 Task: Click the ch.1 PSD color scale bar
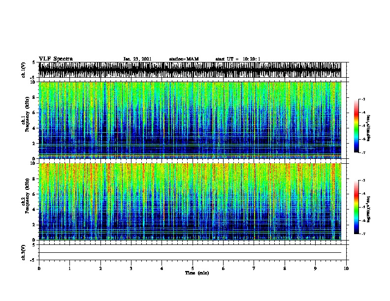point(357,126)
